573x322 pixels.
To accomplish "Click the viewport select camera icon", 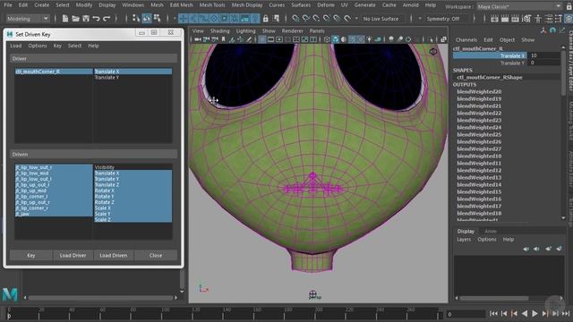I will click(x=197, y=39).
